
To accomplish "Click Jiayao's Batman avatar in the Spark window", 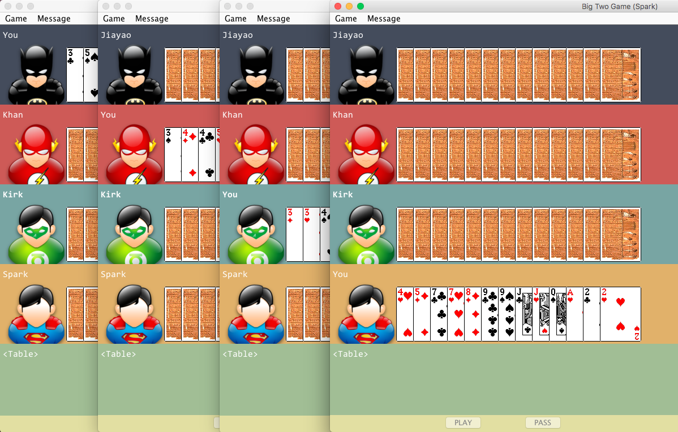I will 366,75.
